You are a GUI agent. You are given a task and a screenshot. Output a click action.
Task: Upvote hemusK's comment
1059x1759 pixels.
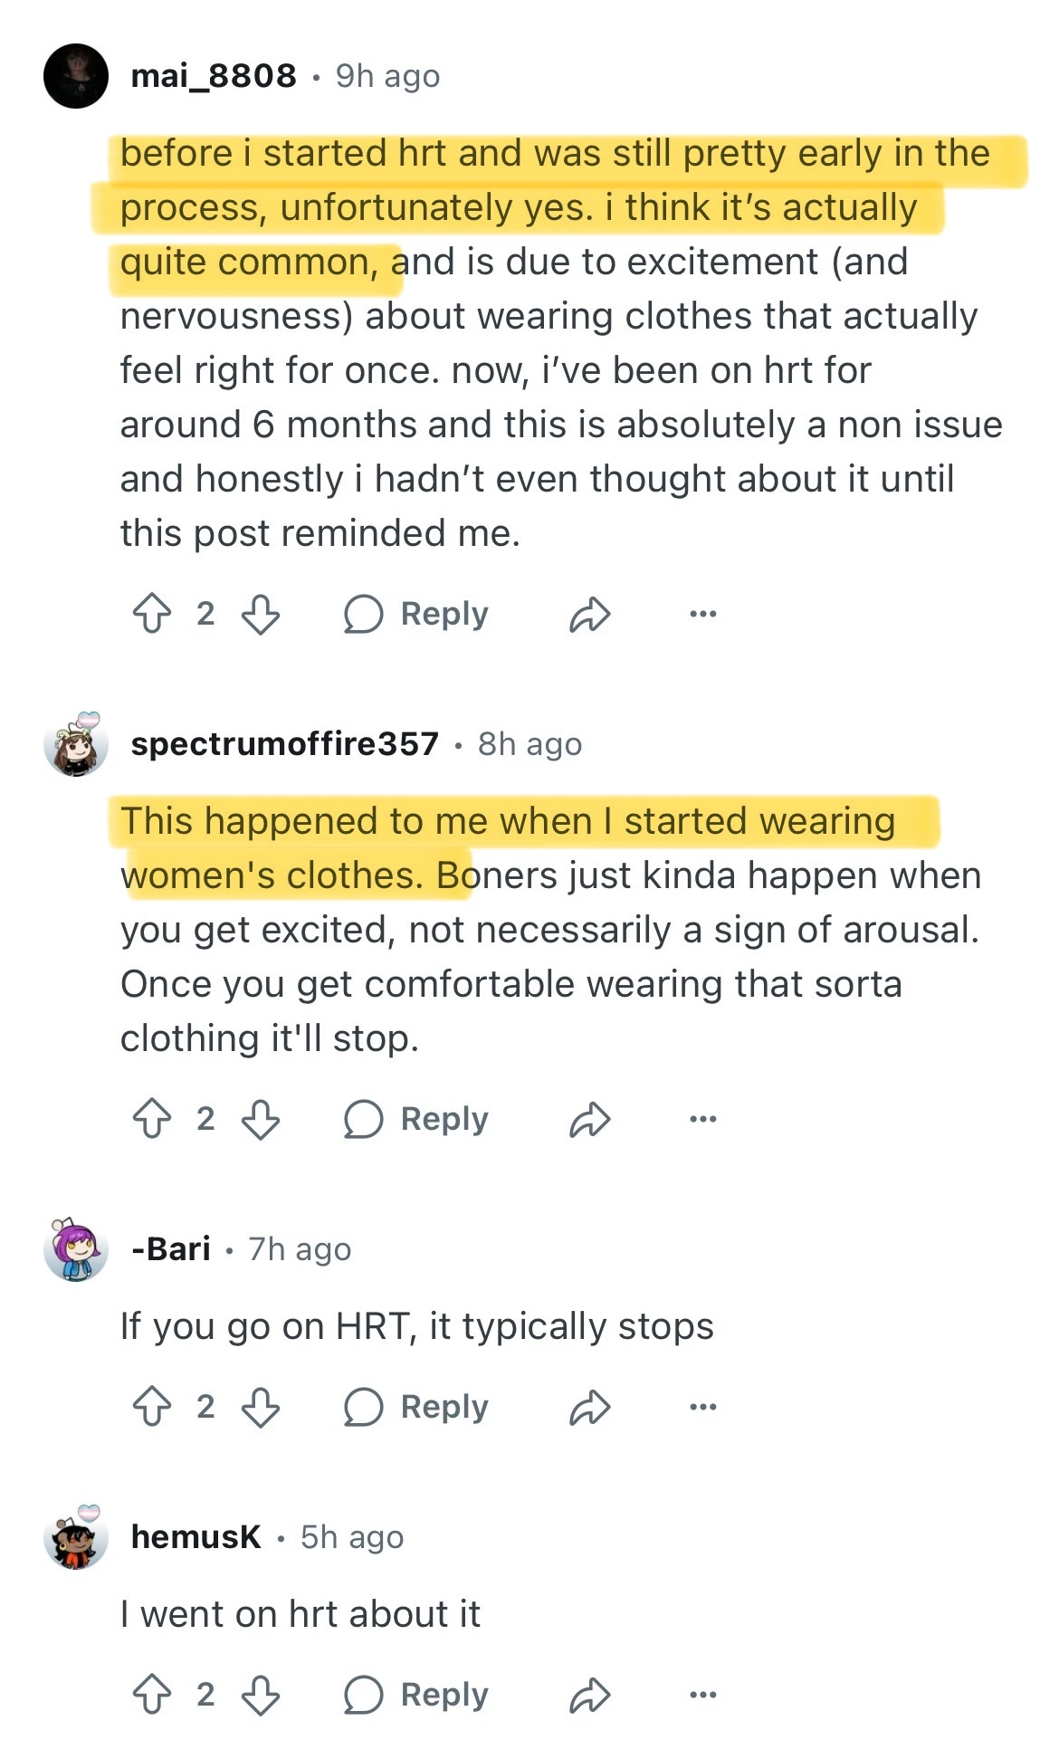coord(152,1695)
